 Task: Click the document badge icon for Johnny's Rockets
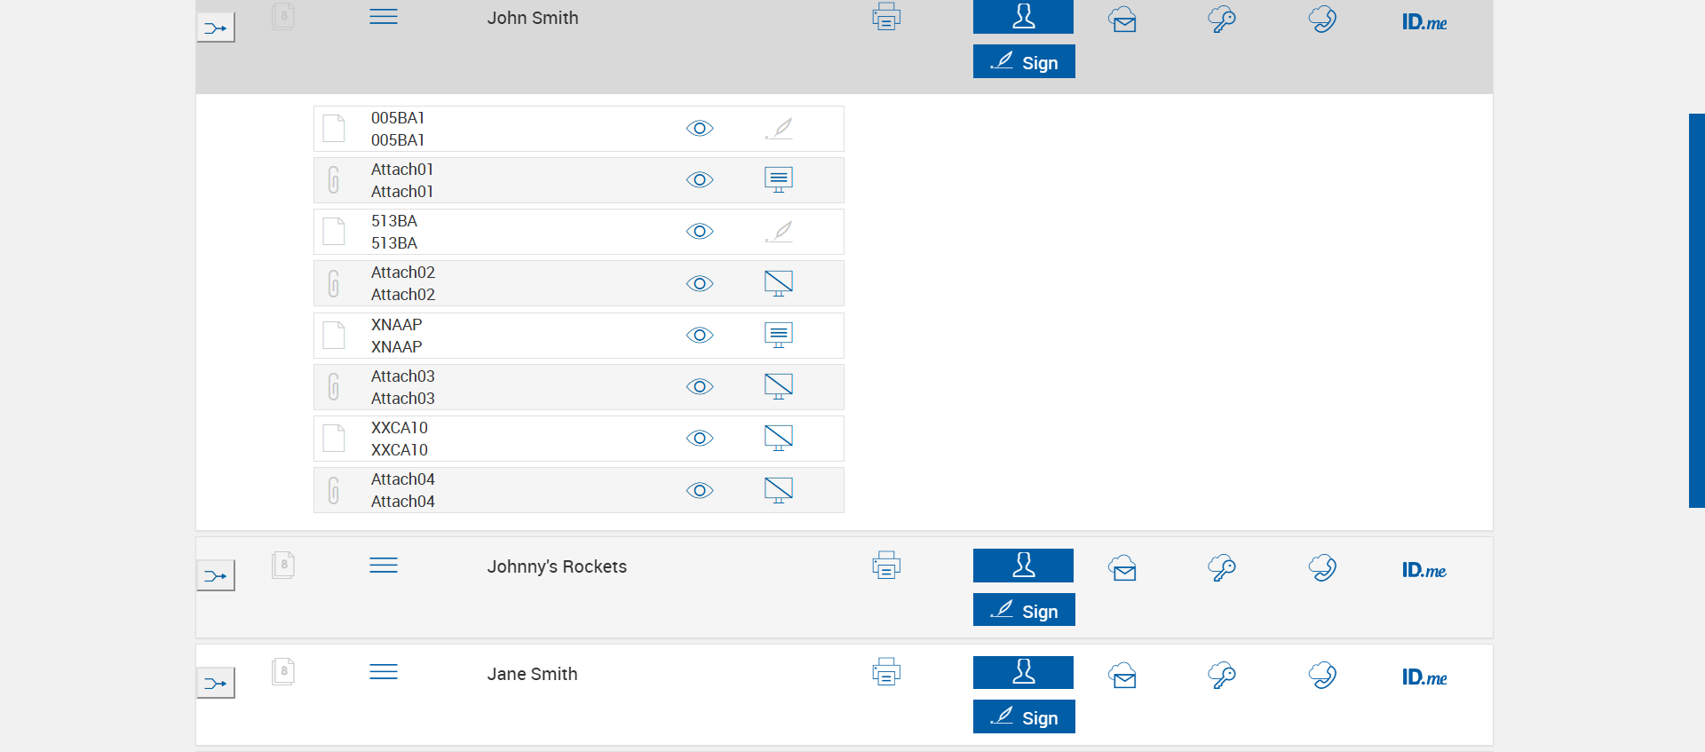pos(283,565)
